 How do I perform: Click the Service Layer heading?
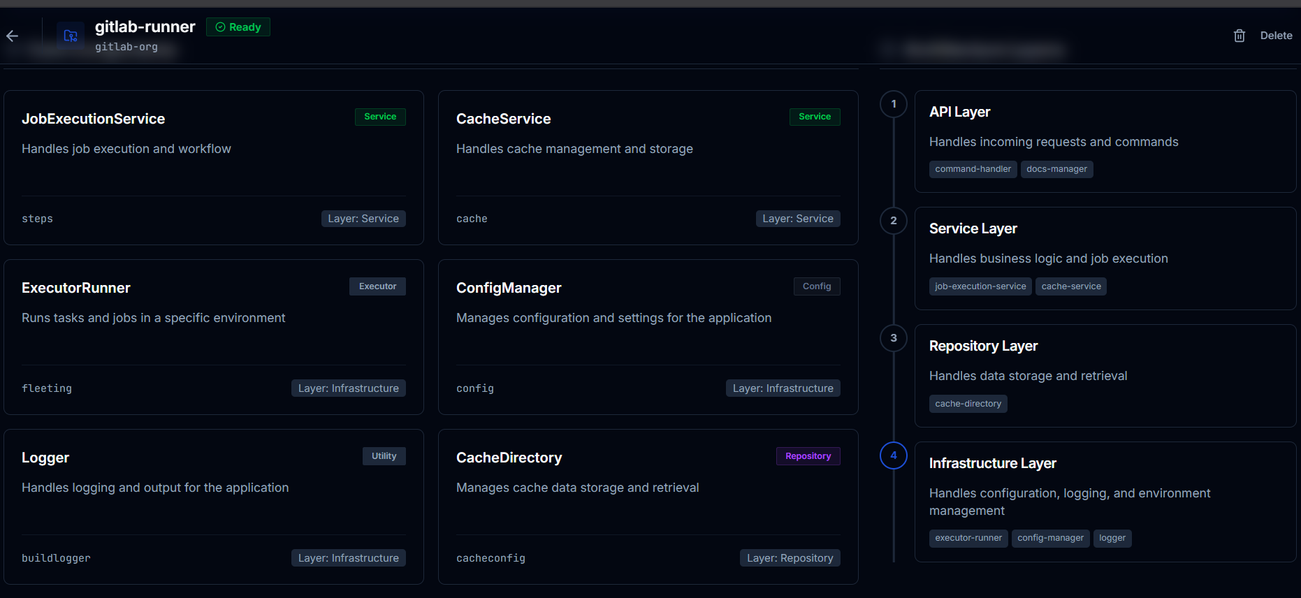pyautogui.click(x=973, y=228)
